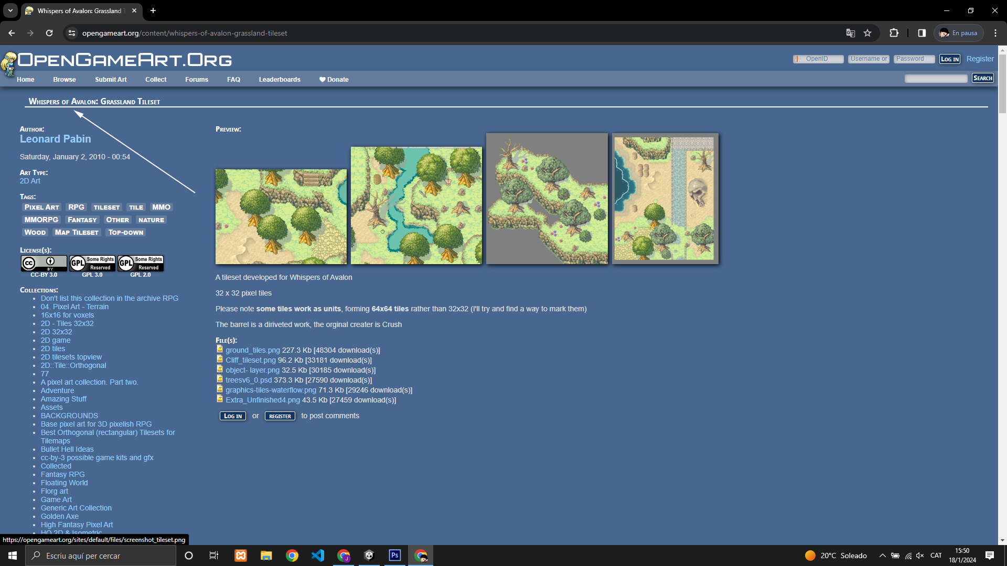
Task: Click the site search input field
Action: (x=936, y=79)
